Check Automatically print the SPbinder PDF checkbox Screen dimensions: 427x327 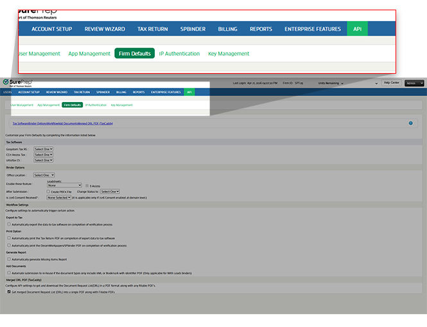click(9, 245)
